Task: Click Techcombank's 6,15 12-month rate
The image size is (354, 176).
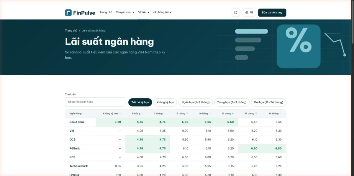Action: click(x=231, y=166)
